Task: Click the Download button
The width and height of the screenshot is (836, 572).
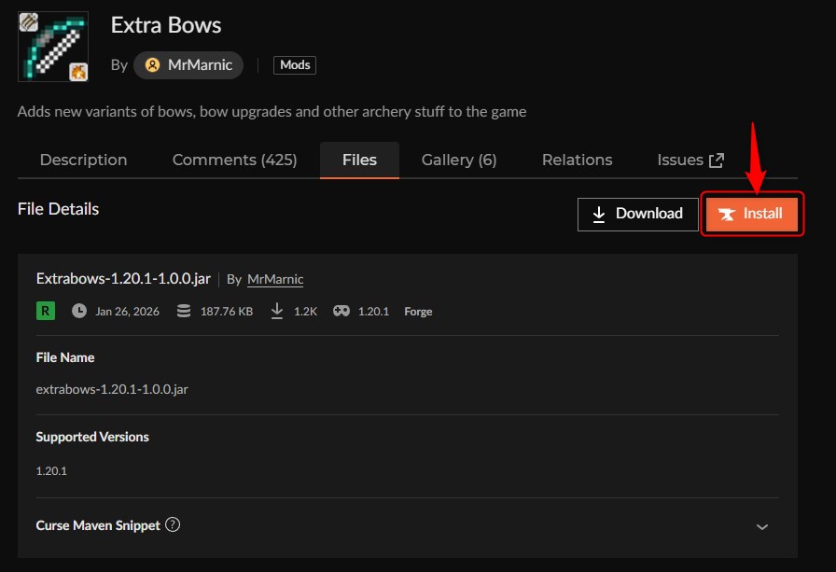Action: [x=637, y=214]
